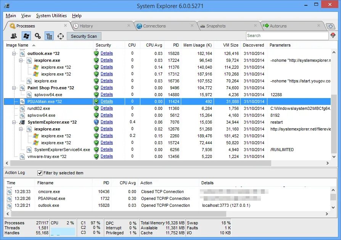Close the Snapshots tab
This screenshot has width=341, height=240.
click(x=255, y=26)
